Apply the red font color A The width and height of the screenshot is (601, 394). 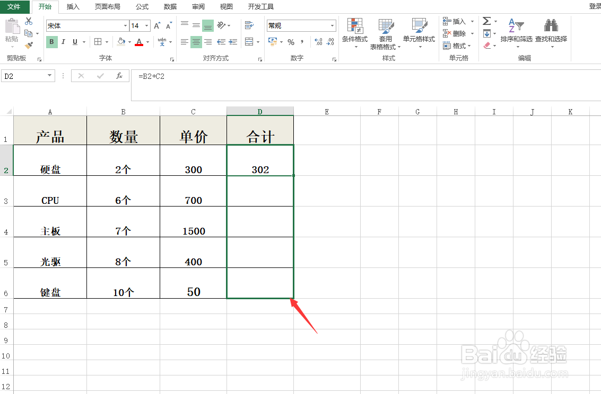point(139,42)
